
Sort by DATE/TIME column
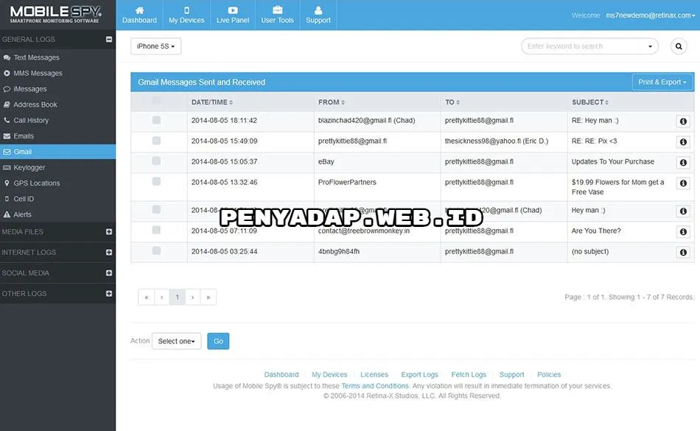212,102
